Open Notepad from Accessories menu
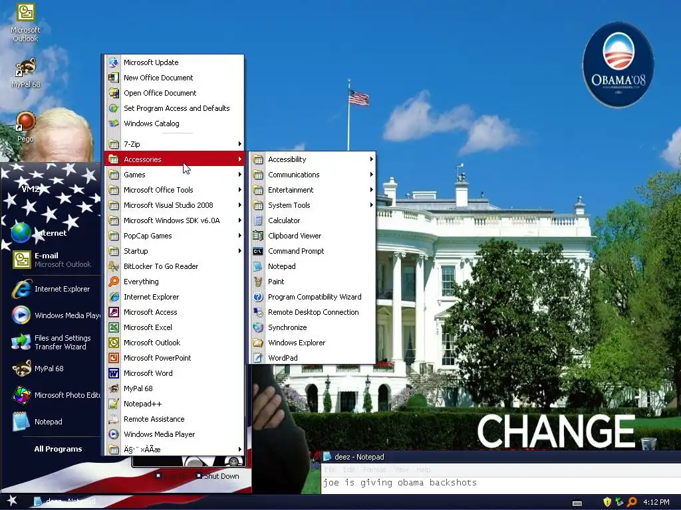Image resolution: width=681 pixels, height=510 pixels. coord(313,266)
